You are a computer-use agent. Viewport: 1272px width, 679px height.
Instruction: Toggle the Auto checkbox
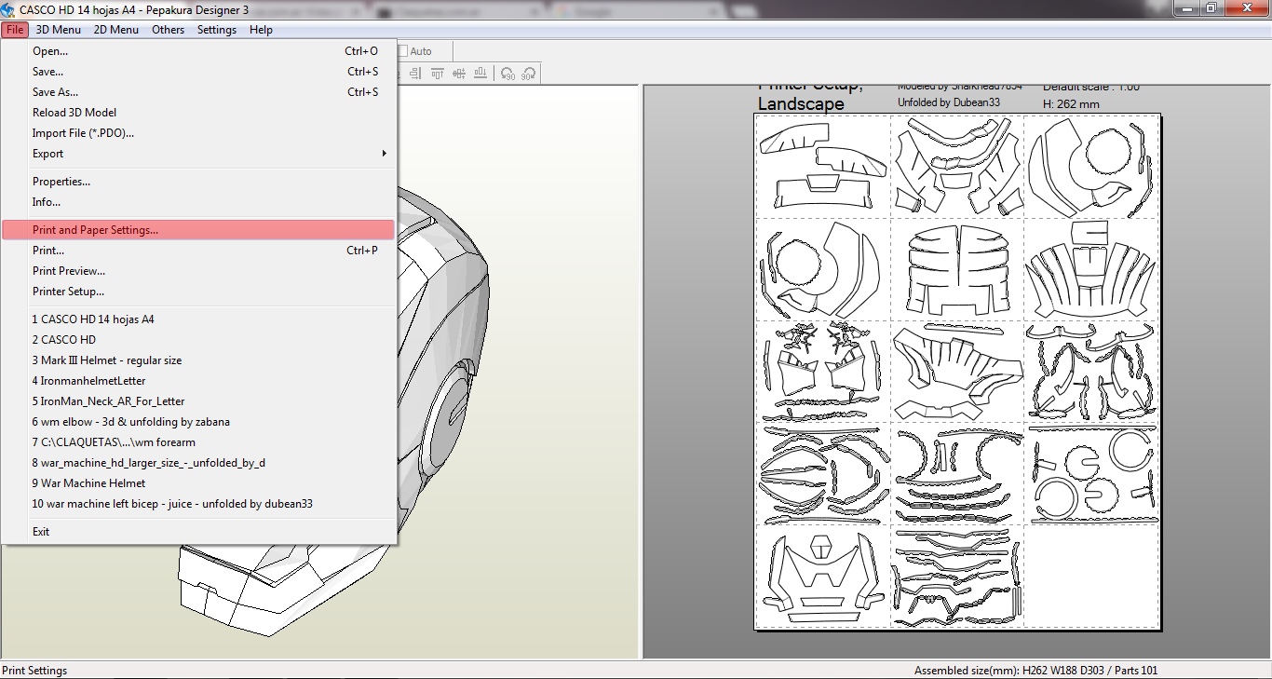pyautogui.click(x=404, y=51)
